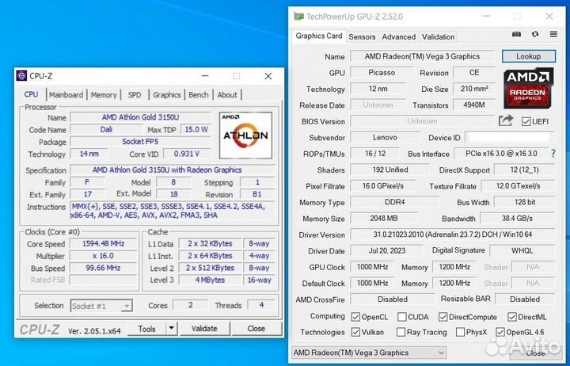The height and width of the screenshot is (366, 570).
Task: Switch to the Advanced tab in GPU-Z
Action: (x=398, y=36)
